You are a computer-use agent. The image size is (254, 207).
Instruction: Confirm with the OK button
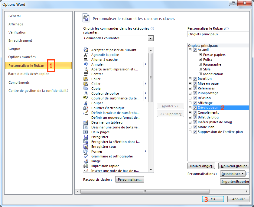[x=213, y=199]
